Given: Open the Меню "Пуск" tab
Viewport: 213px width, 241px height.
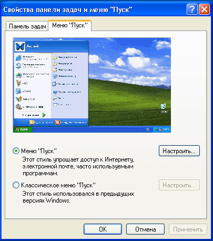Looking at the screenshot, I should [x=70, y=25].
